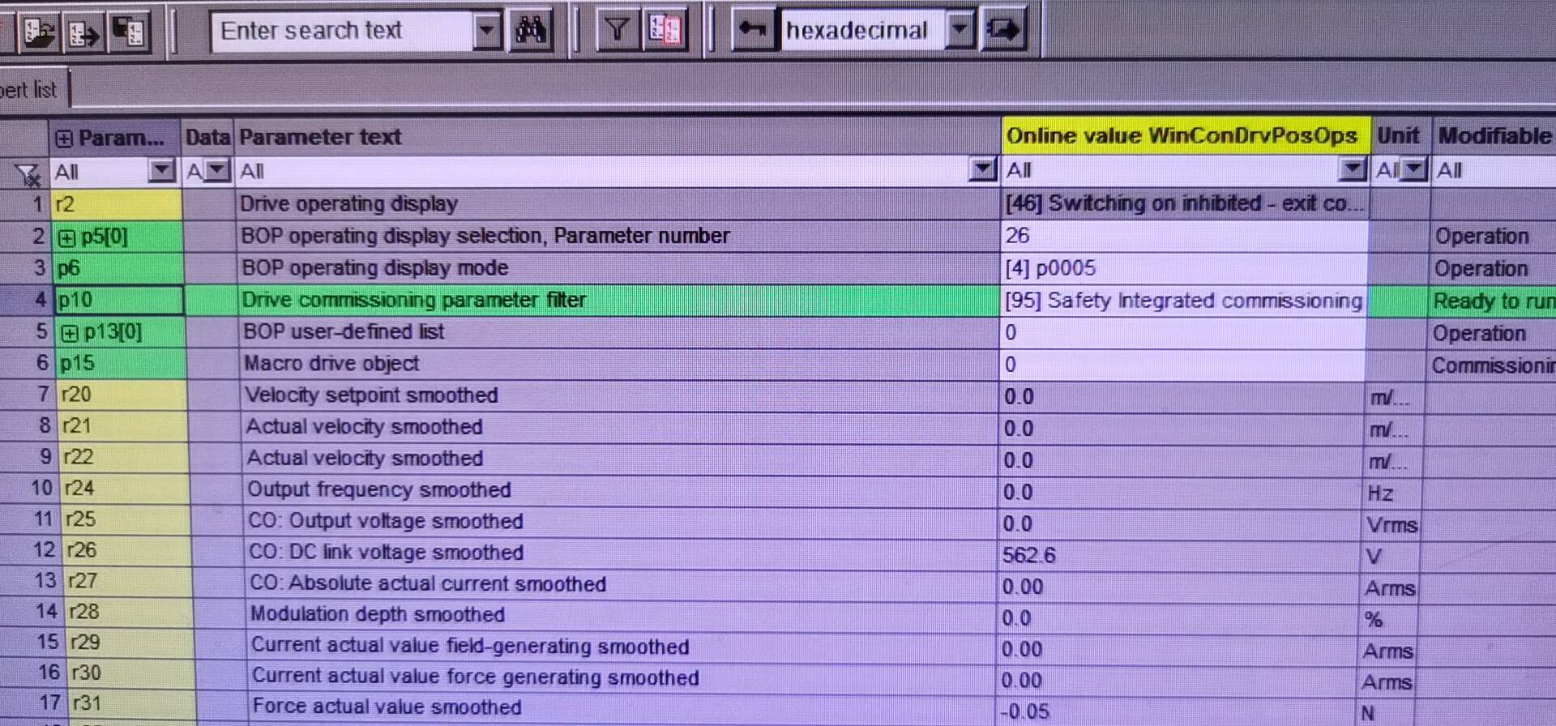Click '[95] Safety Integrated commissioning' value

[1184, 301]
